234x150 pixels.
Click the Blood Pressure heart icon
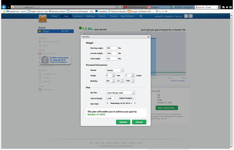[x=40, y=53]
